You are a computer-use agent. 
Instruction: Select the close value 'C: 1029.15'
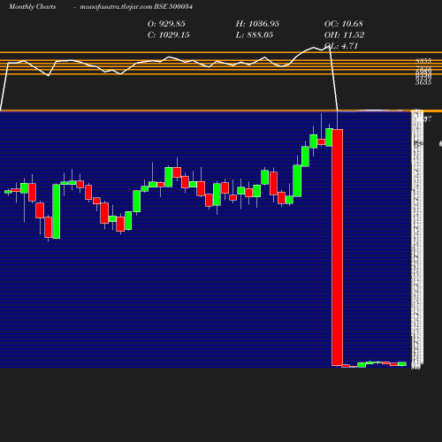(x=169, y=35)
